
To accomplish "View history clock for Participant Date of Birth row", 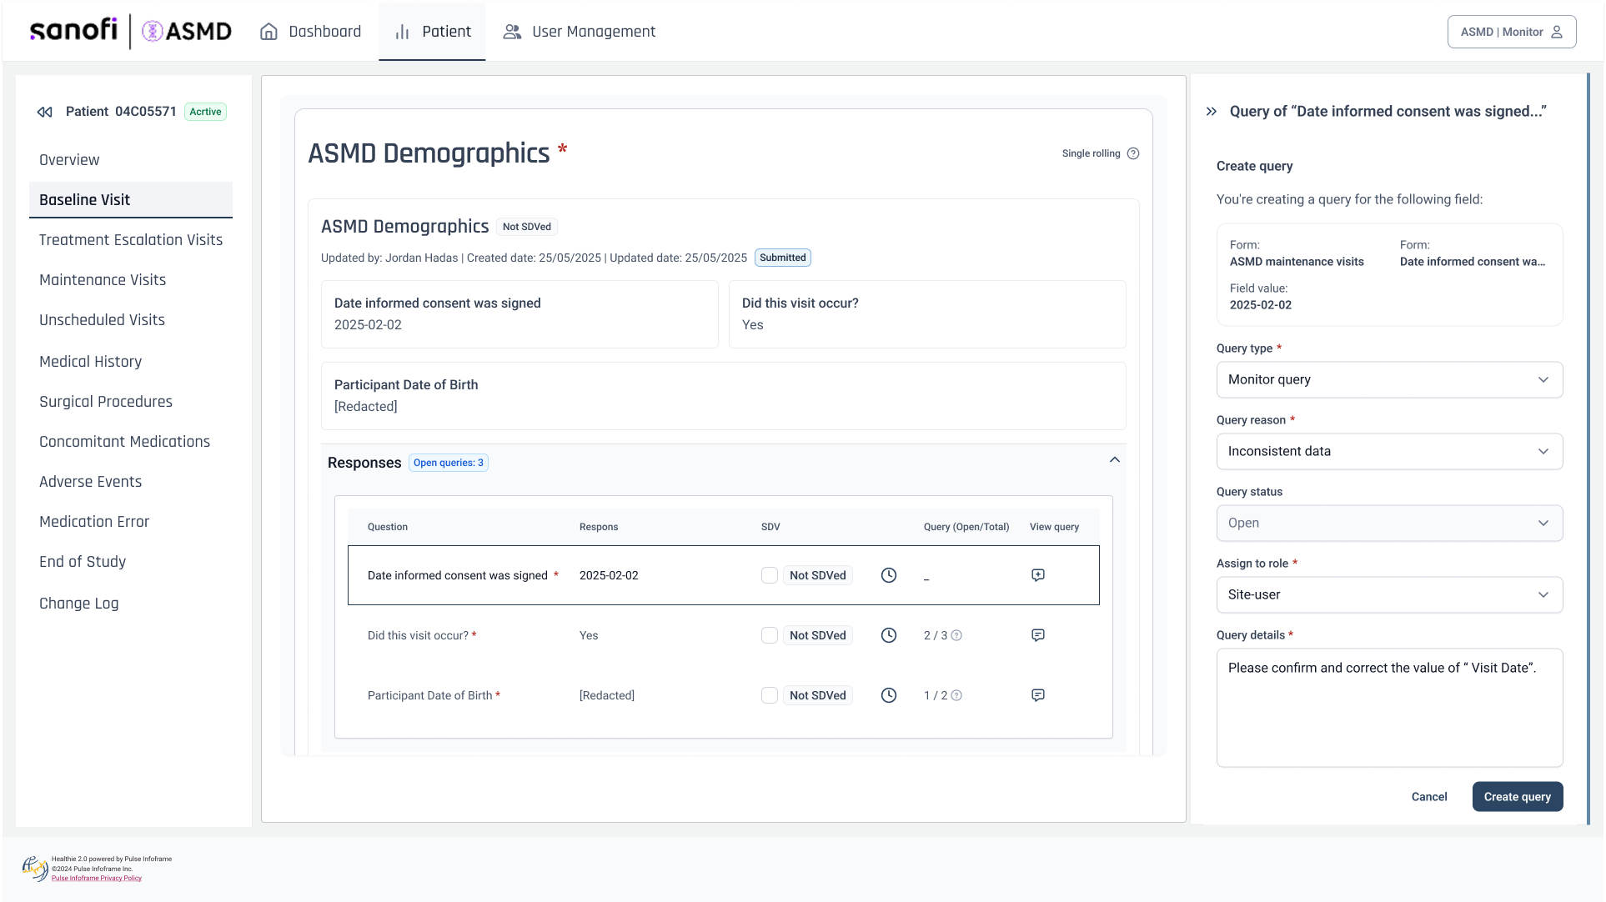I will click(x=889, y=695).
